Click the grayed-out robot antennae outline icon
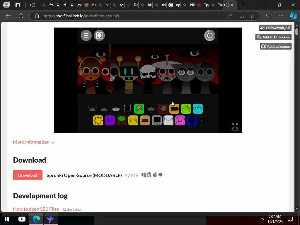Viewport: 300px width, 225px height. [x=127, y=108]
